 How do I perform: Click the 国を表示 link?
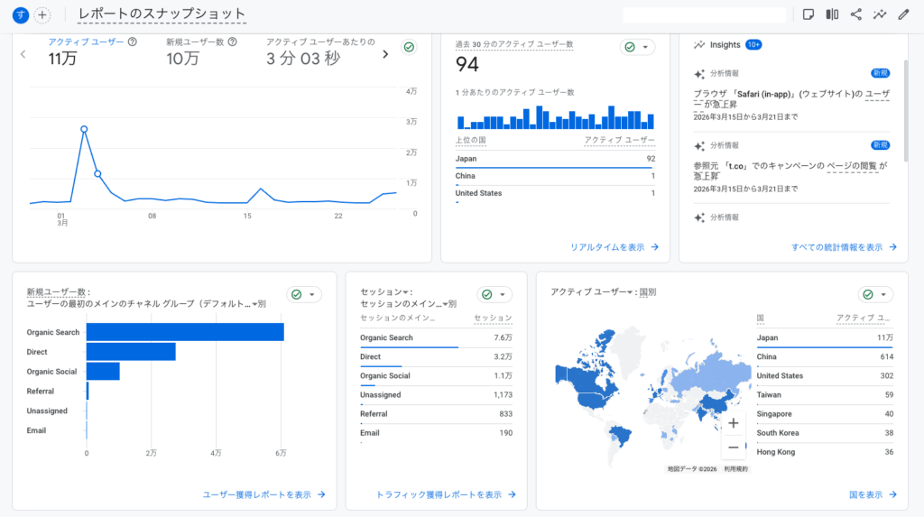873,494
